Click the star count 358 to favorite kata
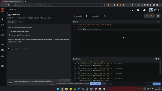This screenshot has width=162, height=91. (9, 18)
